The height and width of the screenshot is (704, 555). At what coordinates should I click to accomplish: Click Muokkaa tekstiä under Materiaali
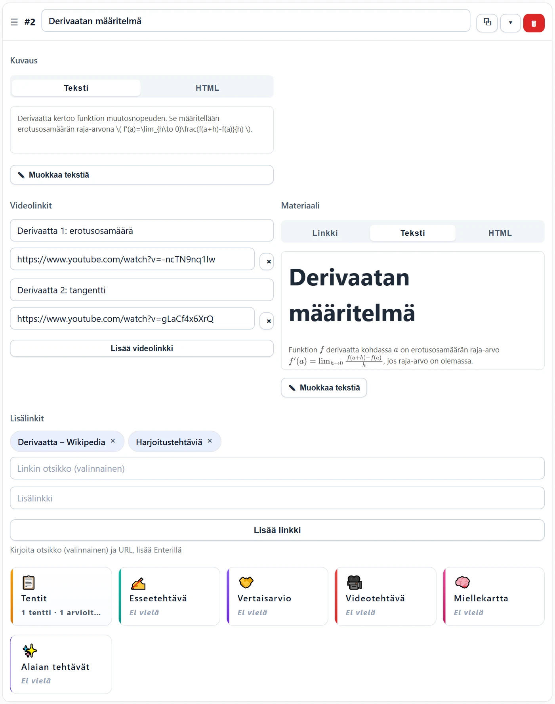pyautogui.click(x=324, y=388)
